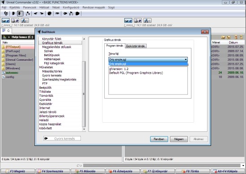The width and height of the screenshot is (246, 174).
Task: Select Könyvtár fülek in settings tree
Action: (52, 39)
